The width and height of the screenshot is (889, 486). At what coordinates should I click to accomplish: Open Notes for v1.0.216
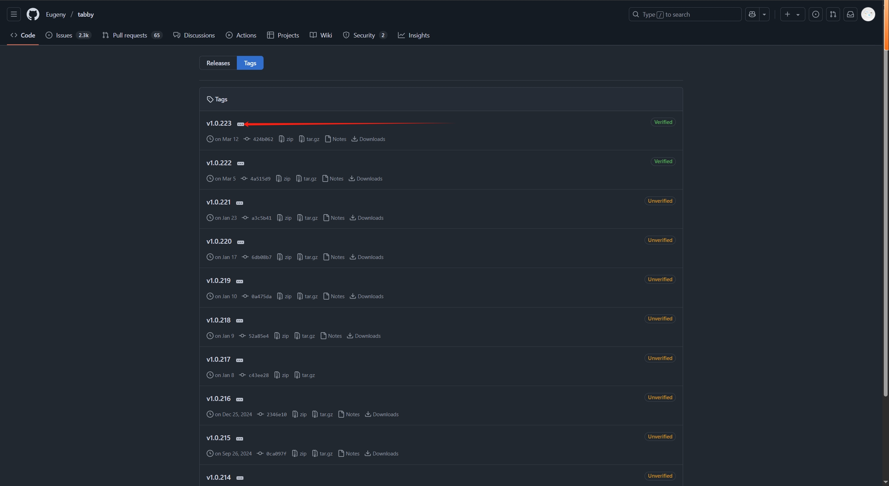tap(349, 414)
